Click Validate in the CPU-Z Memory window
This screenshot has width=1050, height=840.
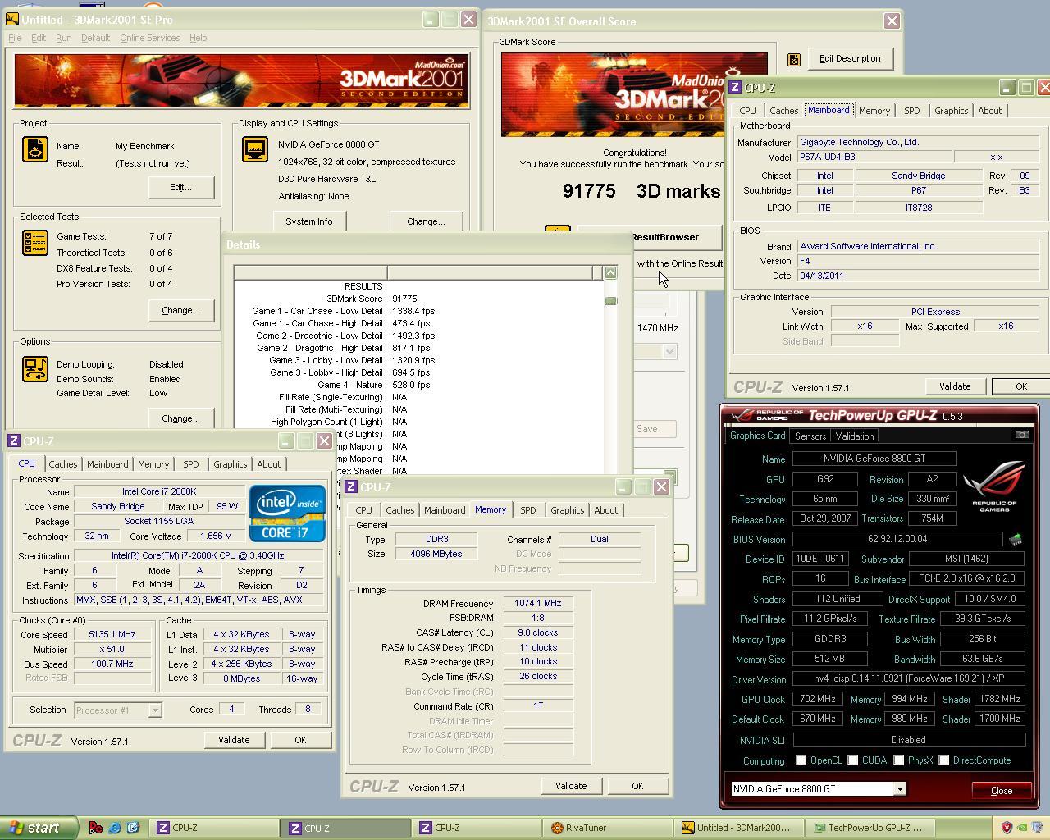(x=571, y=786)
